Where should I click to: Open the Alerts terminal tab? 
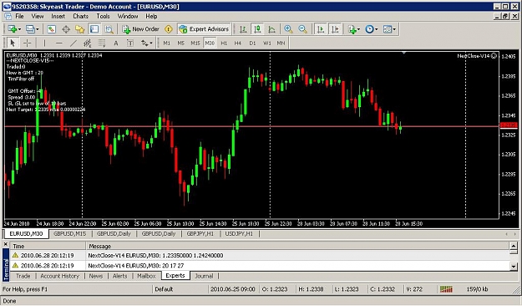coord(119,276)
